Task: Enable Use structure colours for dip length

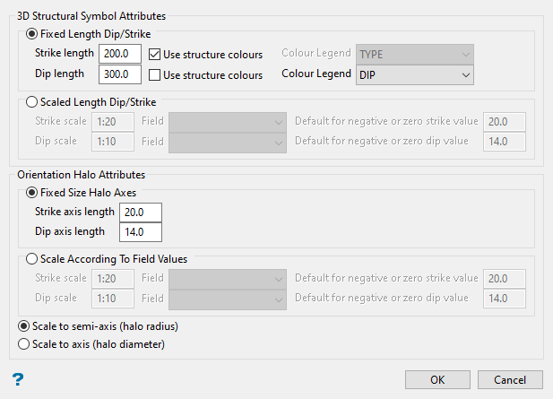Action: [x=155, y=74]
